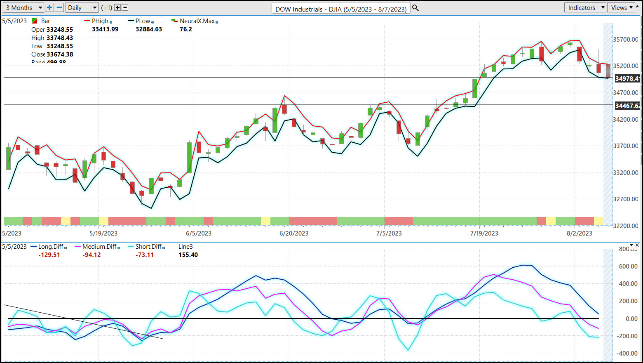Select the Medium.Diff indicator label

point(99,247)
